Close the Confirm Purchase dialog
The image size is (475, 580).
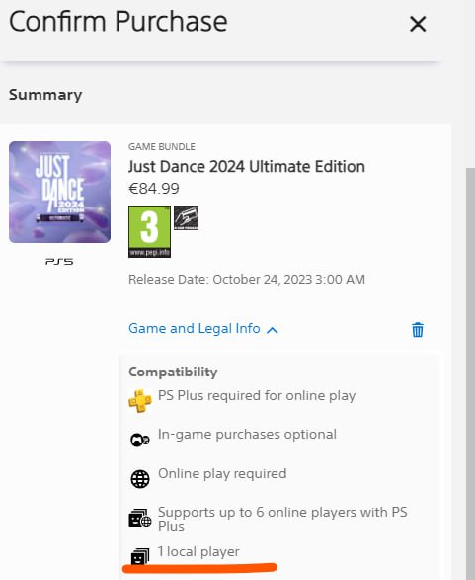pyautogui.click(x=418, y=24)
